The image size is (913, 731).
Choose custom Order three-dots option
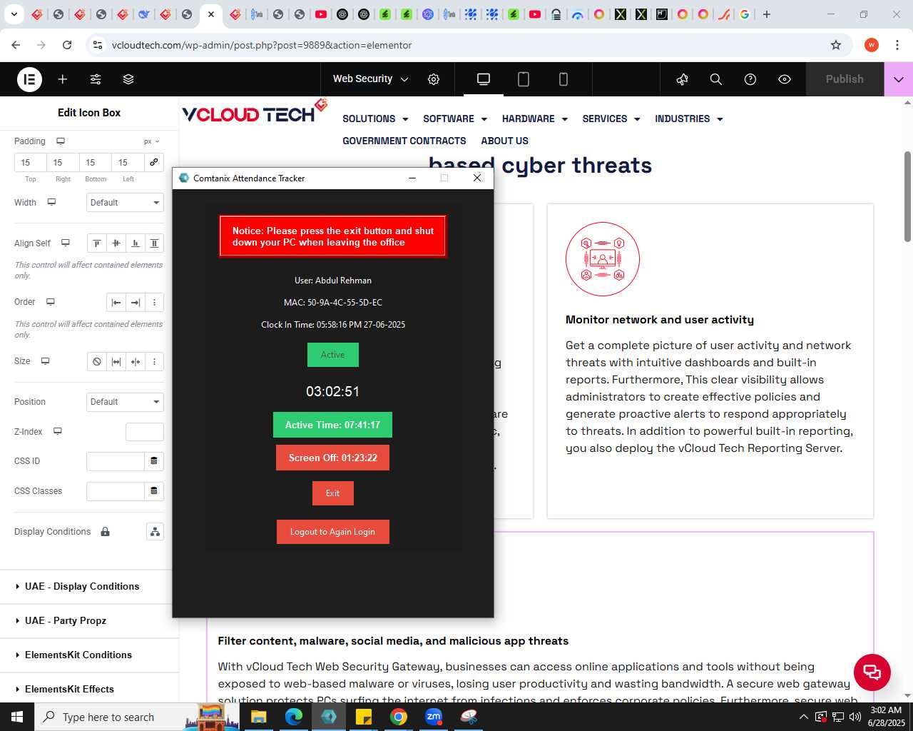click(x=154, y=303)
